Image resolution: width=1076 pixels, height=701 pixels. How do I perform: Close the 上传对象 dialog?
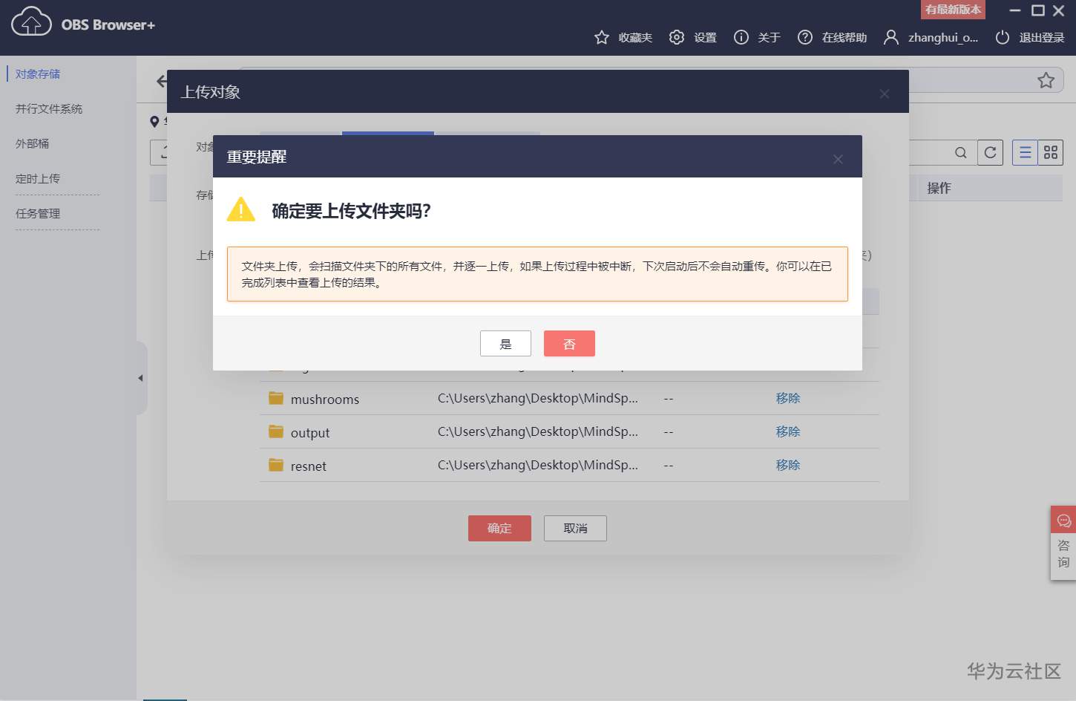tap(884, 94)
